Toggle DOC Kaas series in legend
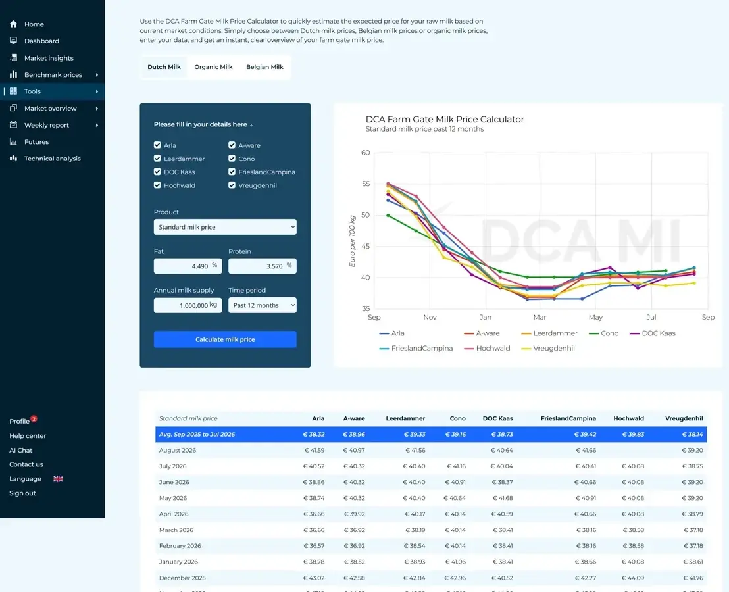The width and height of the screenshot is (729, 592). 652,333
